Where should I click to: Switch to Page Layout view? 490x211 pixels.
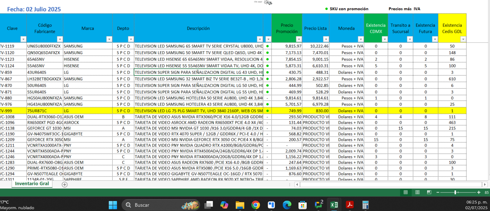(x=417, y=192)
